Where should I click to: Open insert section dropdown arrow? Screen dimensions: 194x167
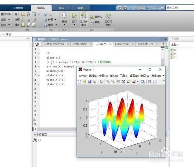[x=39, y=14]
